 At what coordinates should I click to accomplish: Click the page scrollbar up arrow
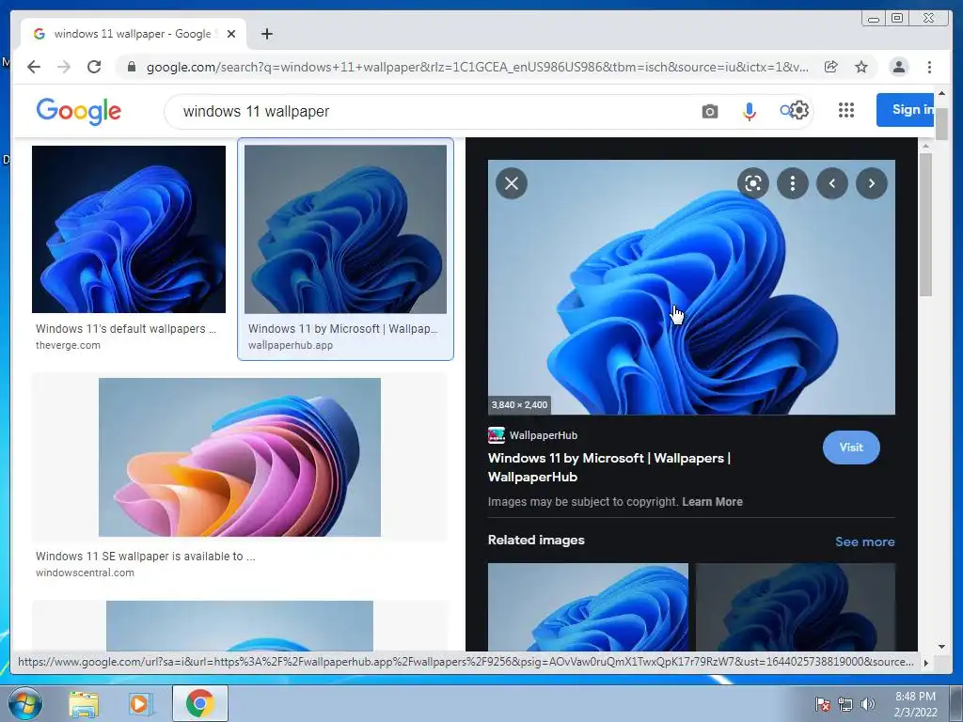point(941,94)
